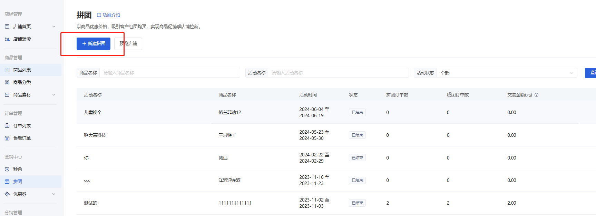Click the 商品列表 list icon

click(x=7, y=70)
